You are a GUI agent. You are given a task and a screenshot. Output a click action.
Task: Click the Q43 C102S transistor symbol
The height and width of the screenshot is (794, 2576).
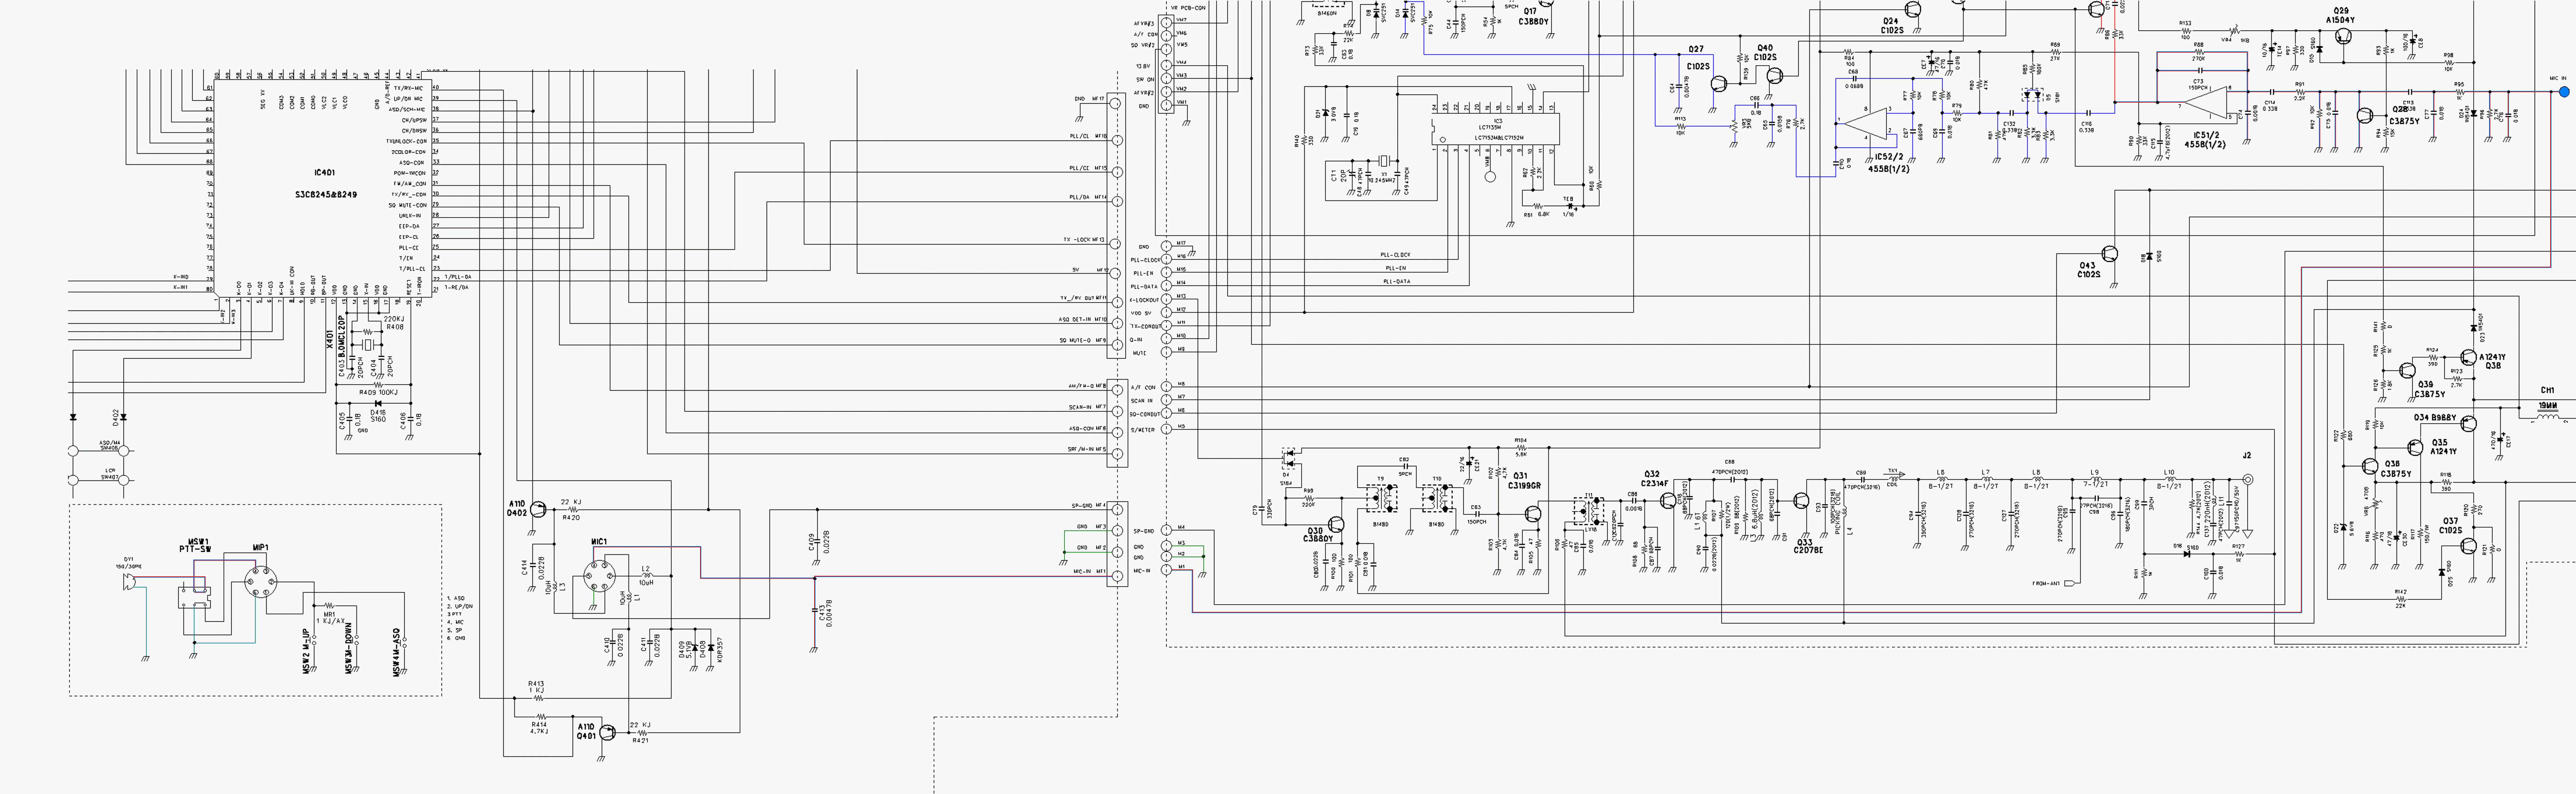pyautogui.click(x=2110, y=254)
